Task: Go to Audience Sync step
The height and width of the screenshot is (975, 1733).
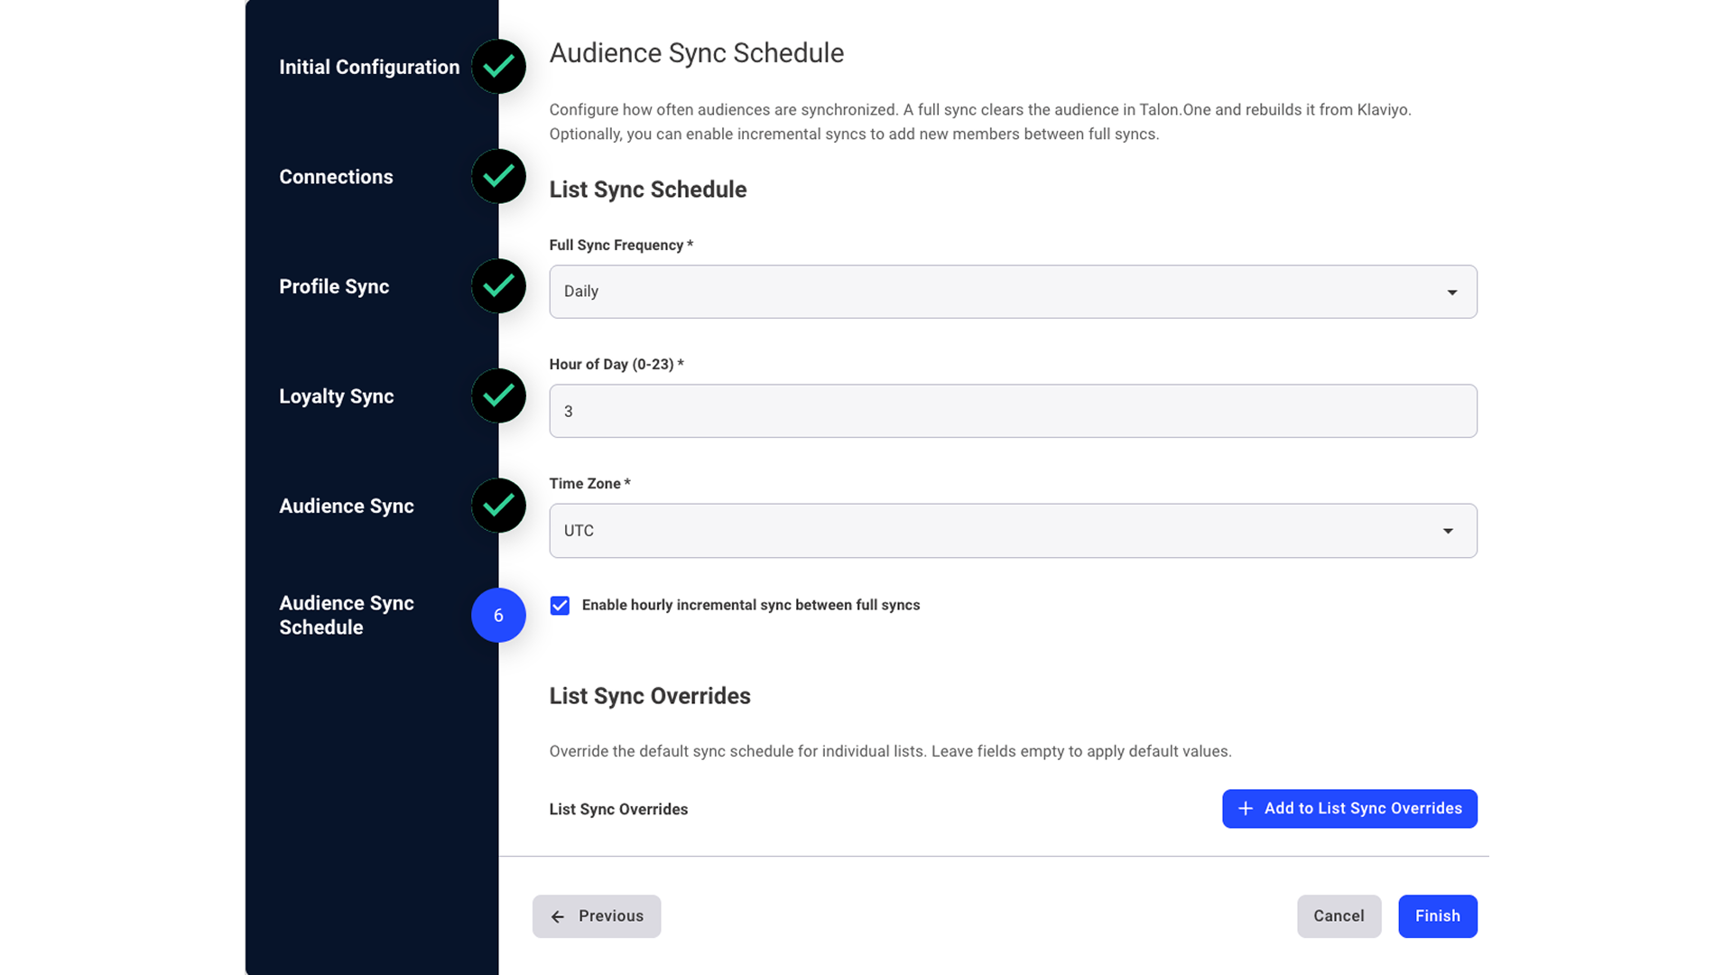Action: 347,506
